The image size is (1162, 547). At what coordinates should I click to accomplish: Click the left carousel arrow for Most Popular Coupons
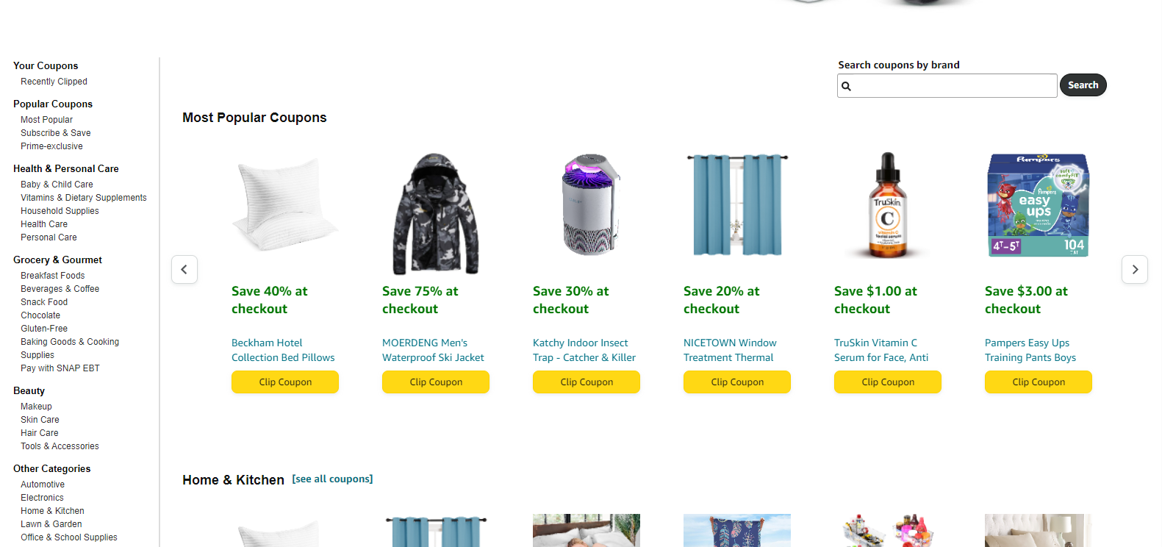pyautogui.click(x=184, y=269)
